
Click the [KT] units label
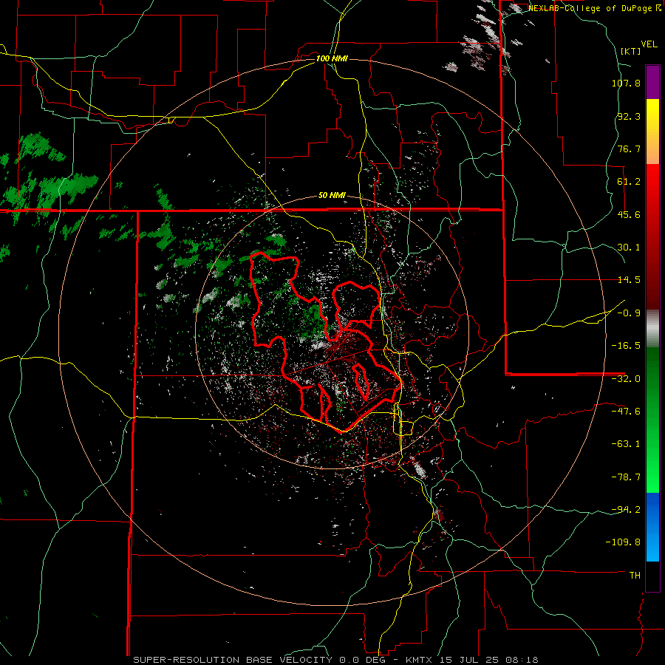pyautogui.click(x=631, y=51)
